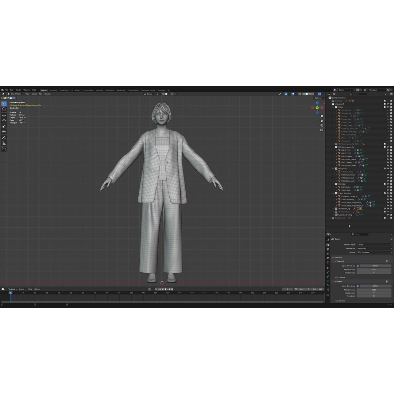Screen dimensions: 394x394
Task: Open the Render properties tab icon
Action: click(x=328, y=245)
